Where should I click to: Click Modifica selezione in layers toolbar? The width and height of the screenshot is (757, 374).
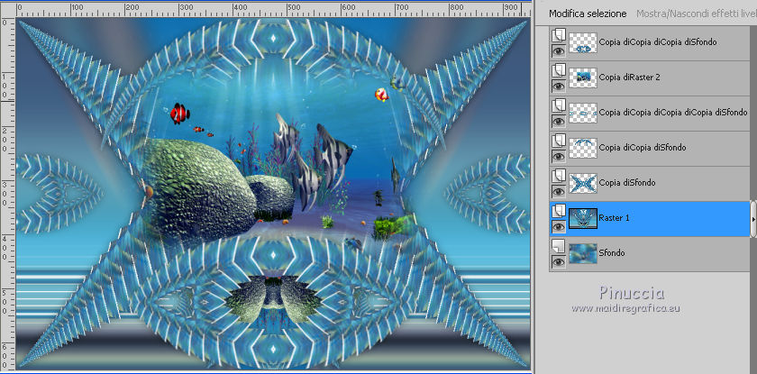click(x=588, y=14)
